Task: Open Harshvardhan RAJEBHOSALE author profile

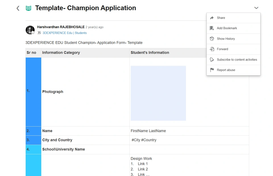Action: 61,27
